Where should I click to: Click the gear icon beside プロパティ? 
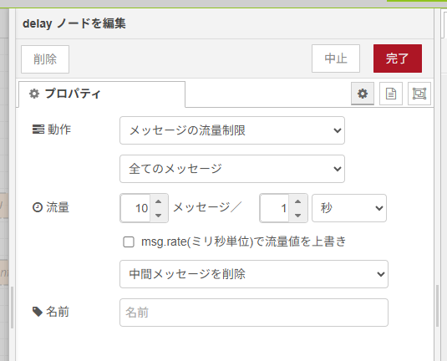(34, 94)
